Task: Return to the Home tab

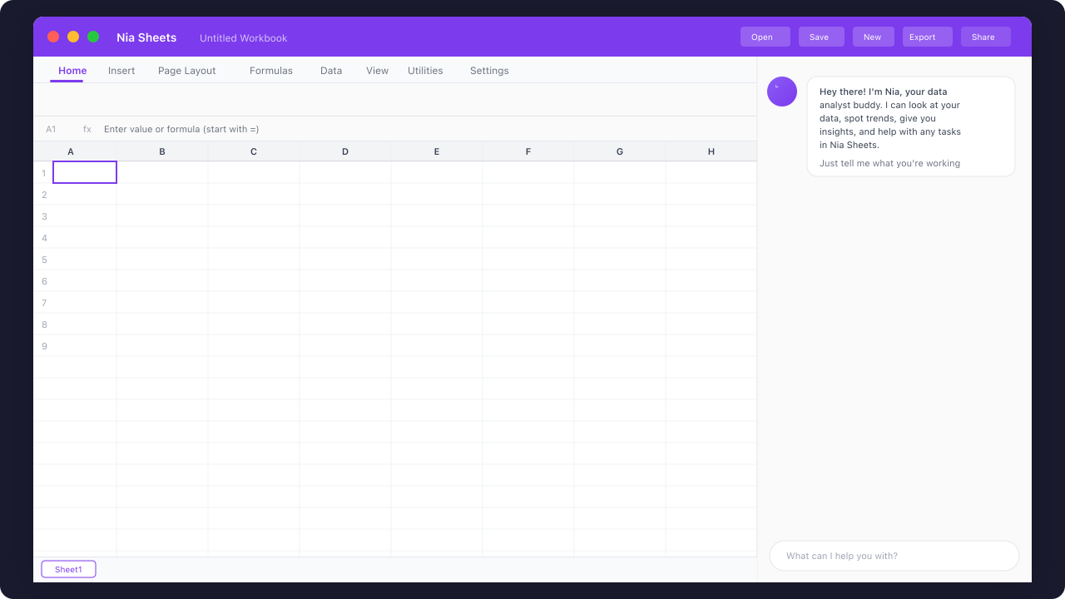Action: pos(72,71)
